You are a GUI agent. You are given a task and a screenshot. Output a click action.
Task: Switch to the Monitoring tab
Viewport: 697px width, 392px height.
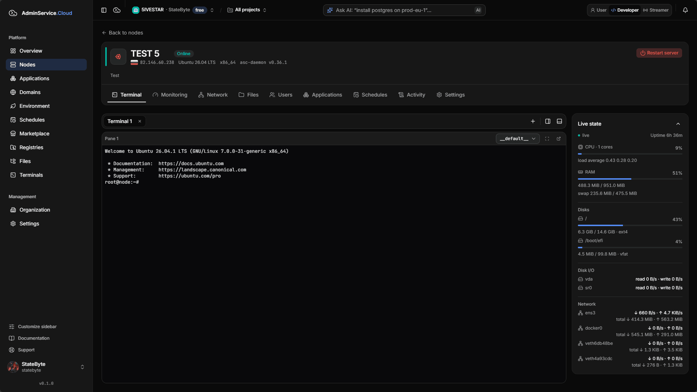[x=170, y=95]
